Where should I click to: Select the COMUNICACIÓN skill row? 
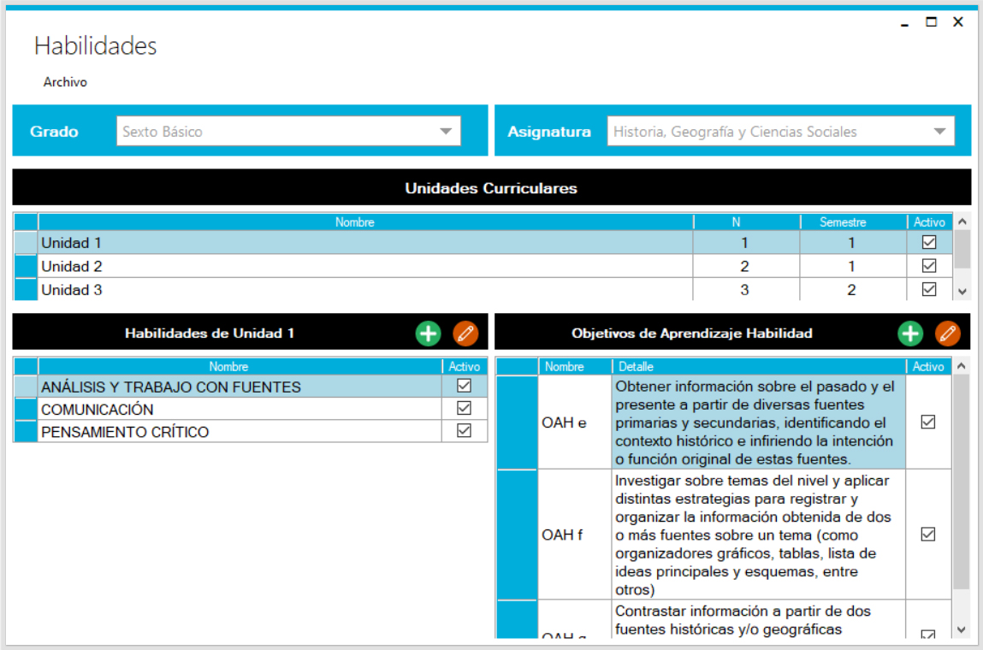(250, 410)
